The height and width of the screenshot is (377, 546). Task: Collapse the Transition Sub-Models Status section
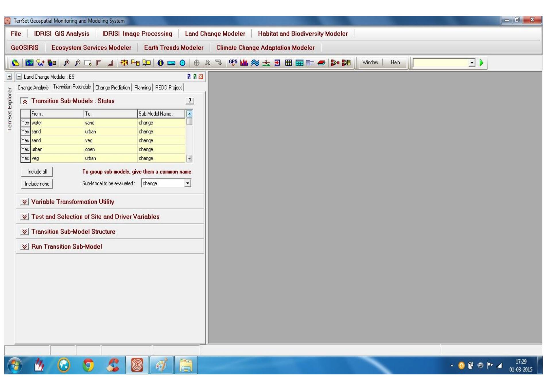(25, 101)
